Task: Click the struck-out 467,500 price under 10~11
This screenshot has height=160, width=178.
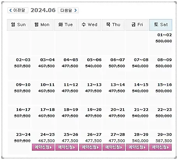Action: click(46, 91)
